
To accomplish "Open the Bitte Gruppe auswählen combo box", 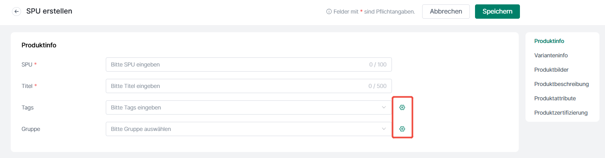I will point(249,129).
